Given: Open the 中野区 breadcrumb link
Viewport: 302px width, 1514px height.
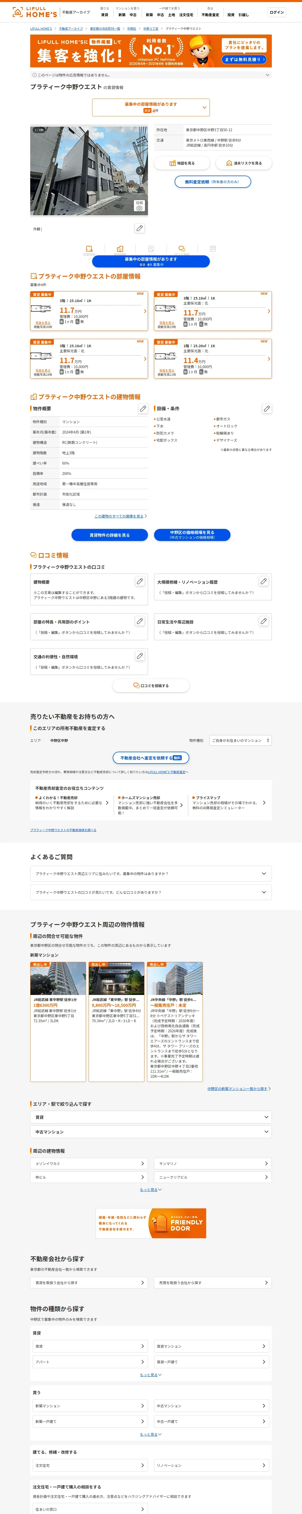Looking at the screenshot, I should (132, 28).
